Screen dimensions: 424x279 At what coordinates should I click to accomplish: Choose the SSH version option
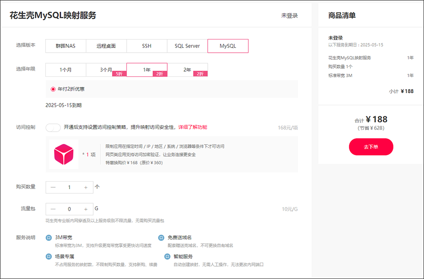point(147,46)
